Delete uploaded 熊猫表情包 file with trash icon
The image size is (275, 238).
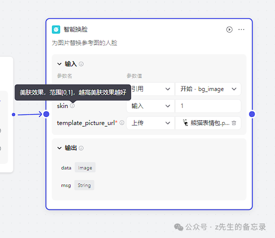pyautogui.click(x=234, y=123)
